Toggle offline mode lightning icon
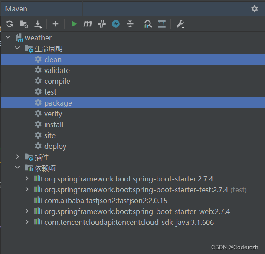The width and height of the screenshot is (265, 254). [116, 24]
